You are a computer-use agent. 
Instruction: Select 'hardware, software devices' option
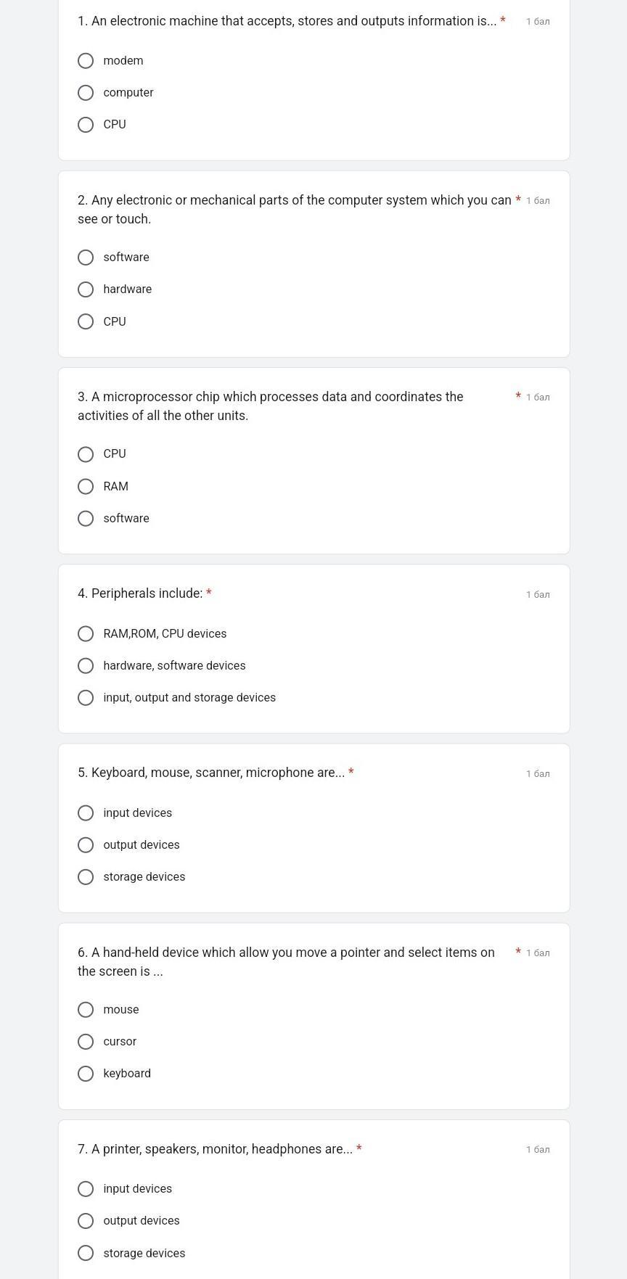tap(86, 666)
